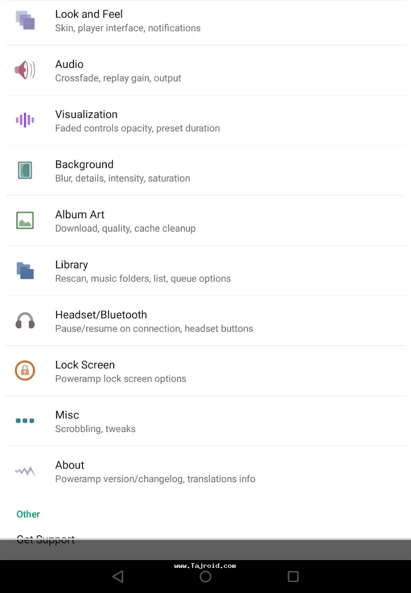The image size is (411, 593).
Task: Click the Headset/Bluetooth headphones icon
Action: (25, 321)
